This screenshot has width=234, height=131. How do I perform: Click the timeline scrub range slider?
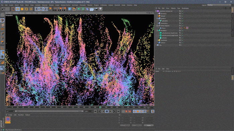(x=49, y=111)
